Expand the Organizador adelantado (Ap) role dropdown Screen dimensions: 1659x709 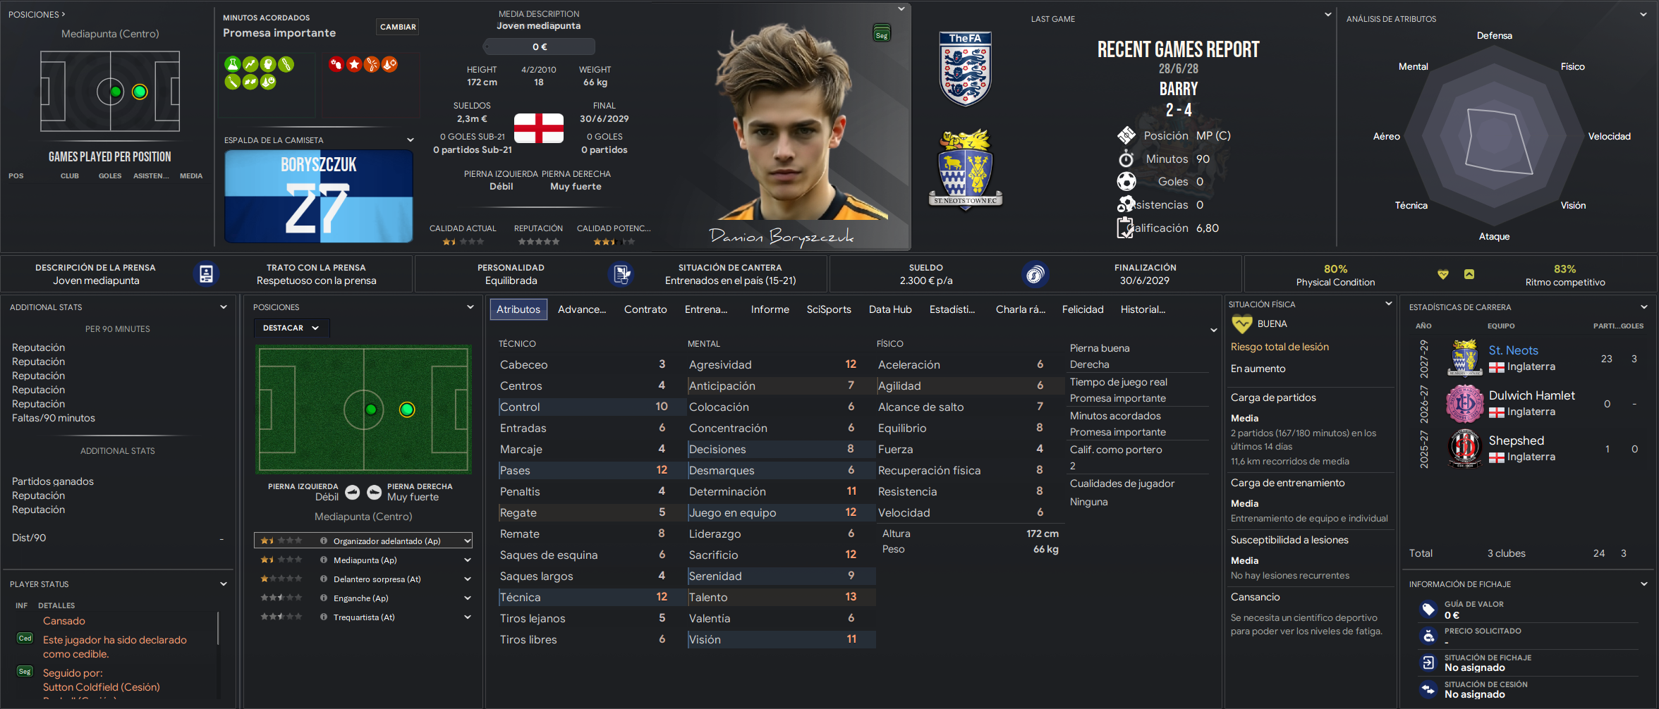tap(467, 541)
